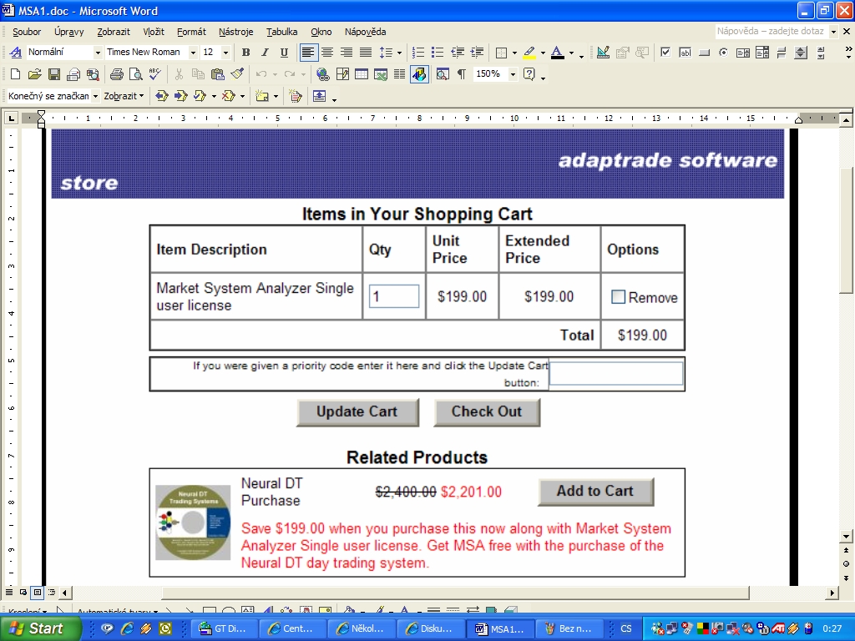855x641 pixels.
Task: Open the Tabulka menu
Action: (x=281, y=32)
